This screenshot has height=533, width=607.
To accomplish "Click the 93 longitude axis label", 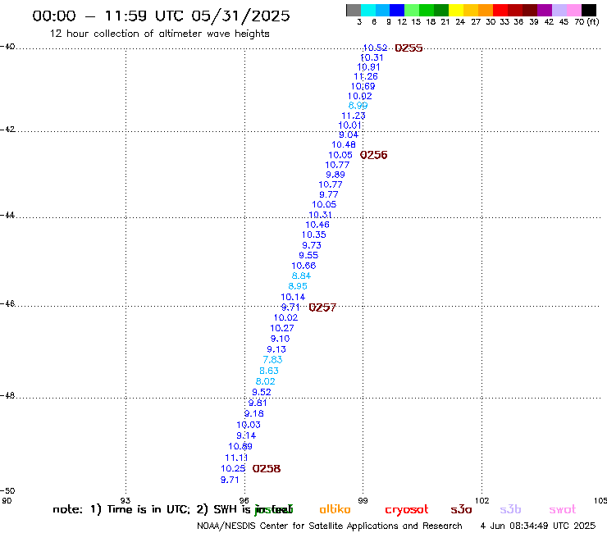I will point(126,501).
